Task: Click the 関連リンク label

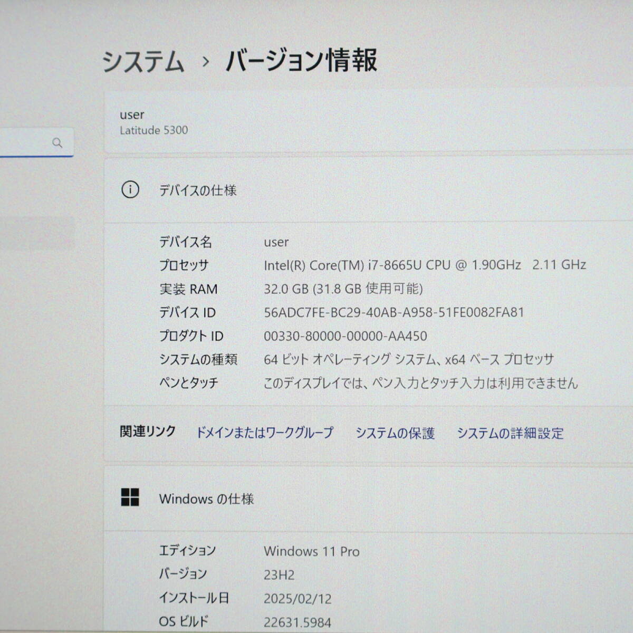Action: 148,431
